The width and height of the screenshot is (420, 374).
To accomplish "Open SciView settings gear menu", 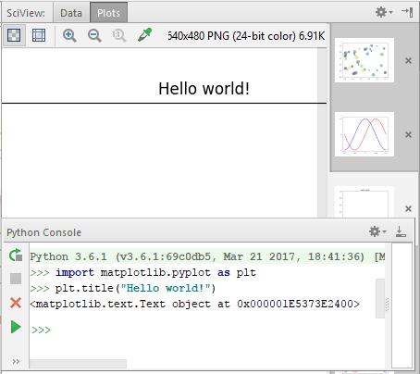I will pyautogui.click(x=384, y=12).
